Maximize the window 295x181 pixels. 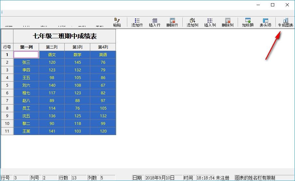tap(273, 5)
